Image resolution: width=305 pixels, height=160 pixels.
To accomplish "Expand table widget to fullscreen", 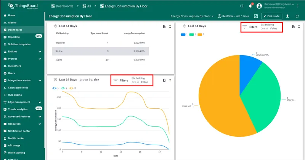I will [x=170, y=27].
